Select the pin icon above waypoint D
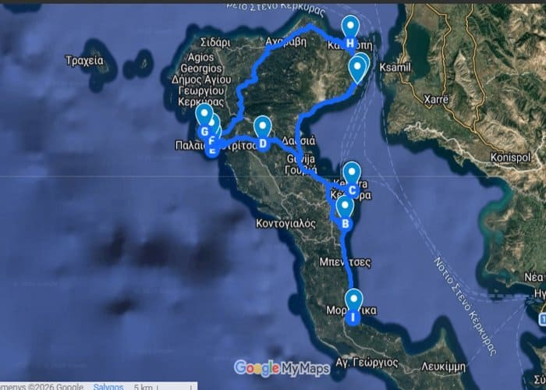Viewport: 546px width, 390px height. (263, 126)
